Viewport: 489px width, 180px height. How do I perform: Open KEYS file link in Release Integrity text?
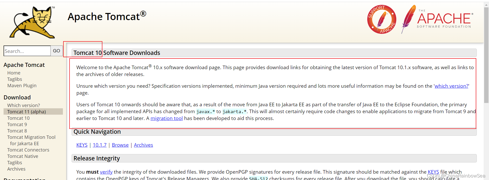[x=433, y=172]
